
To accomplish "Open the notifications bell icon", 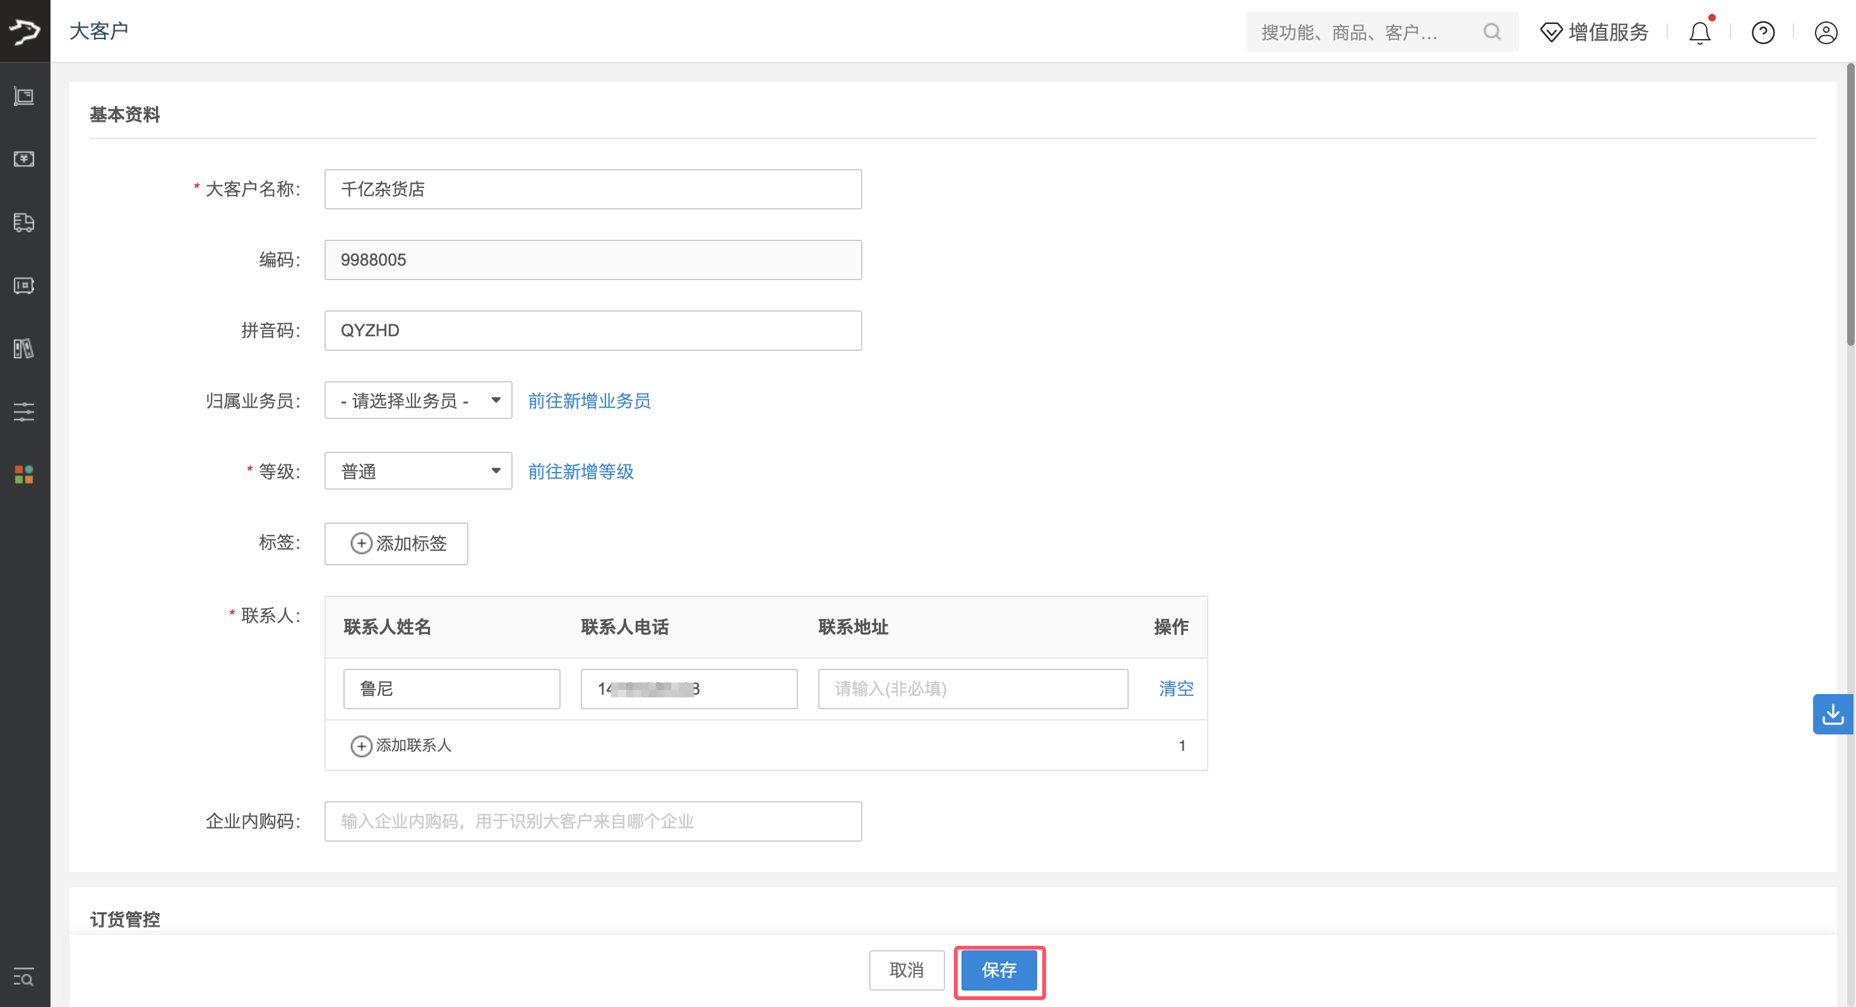I will [1699, 32].
